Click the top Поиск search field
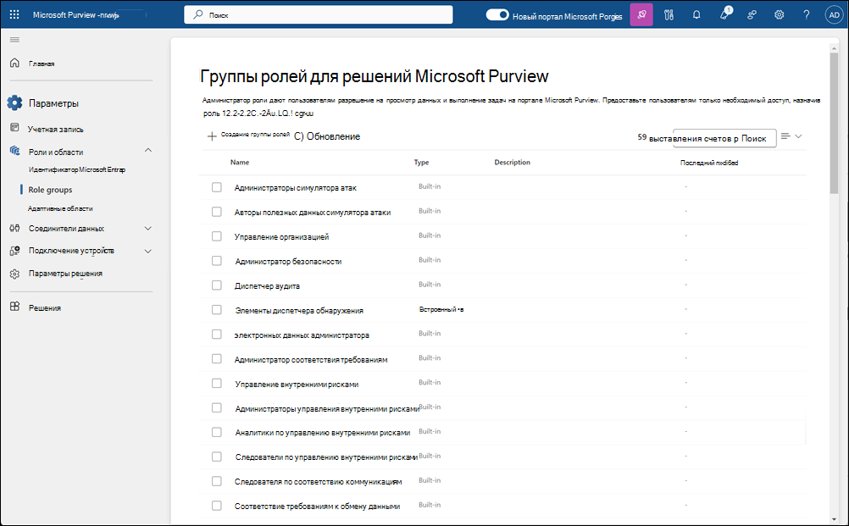The height and width of the screenshot is (526, 849). click(x=319, y=14)
